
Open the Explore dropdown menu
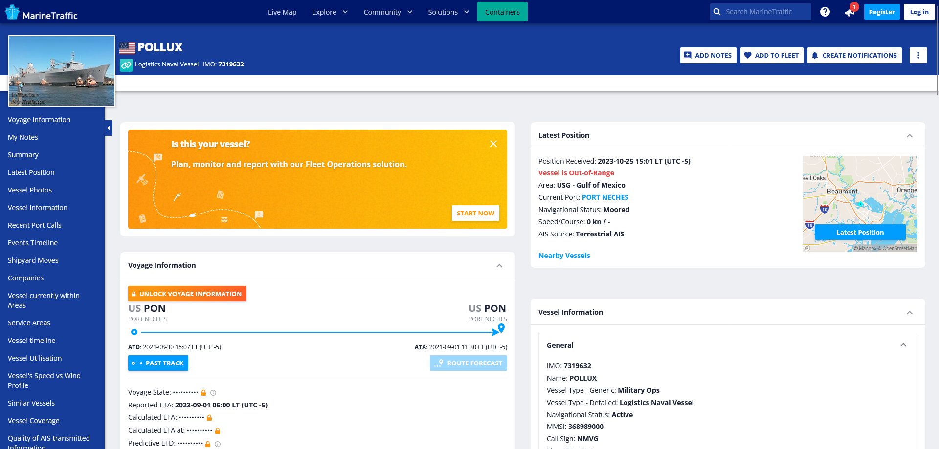pos(330,12)
